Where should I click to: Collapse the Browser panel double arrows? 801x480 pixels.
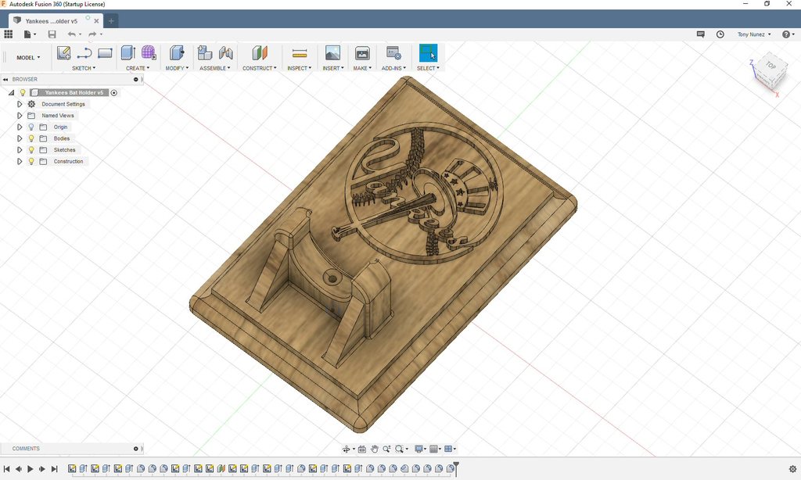(x=5, y=79)
